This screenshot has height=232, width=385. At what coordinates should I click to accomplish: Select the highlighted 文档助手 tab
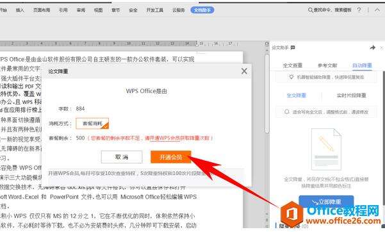pos(202,10)
